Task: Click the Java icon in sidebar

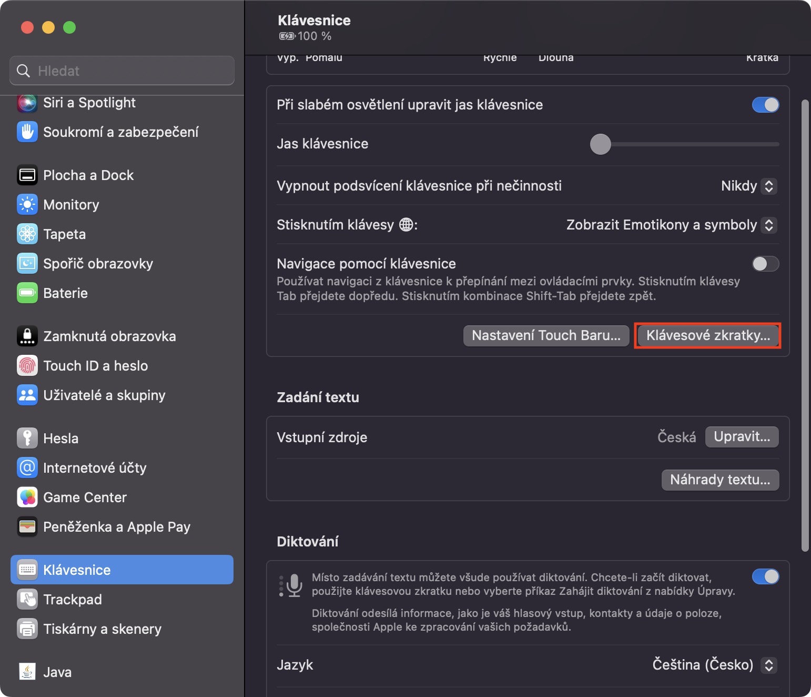Action: pos(27,672)
